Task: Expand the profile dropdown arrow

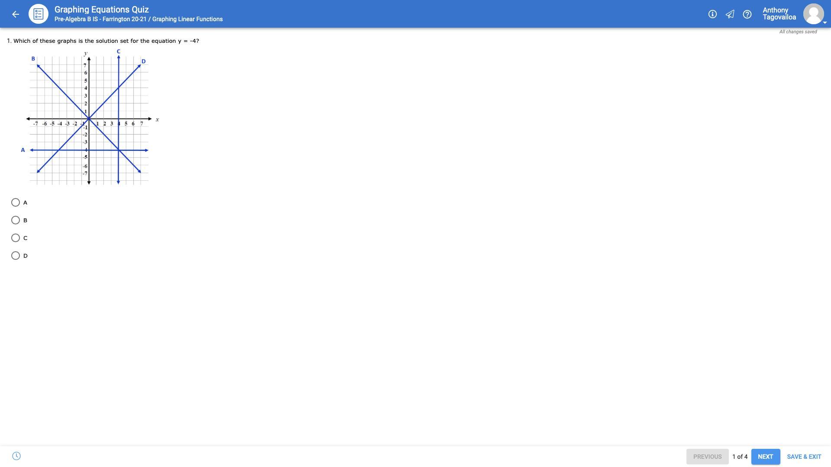Action: click(825, 22)
